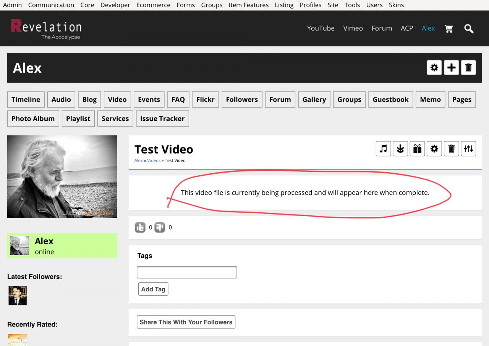
Task: Open the Item Features admin menu
Action: (x=248, y=5)
